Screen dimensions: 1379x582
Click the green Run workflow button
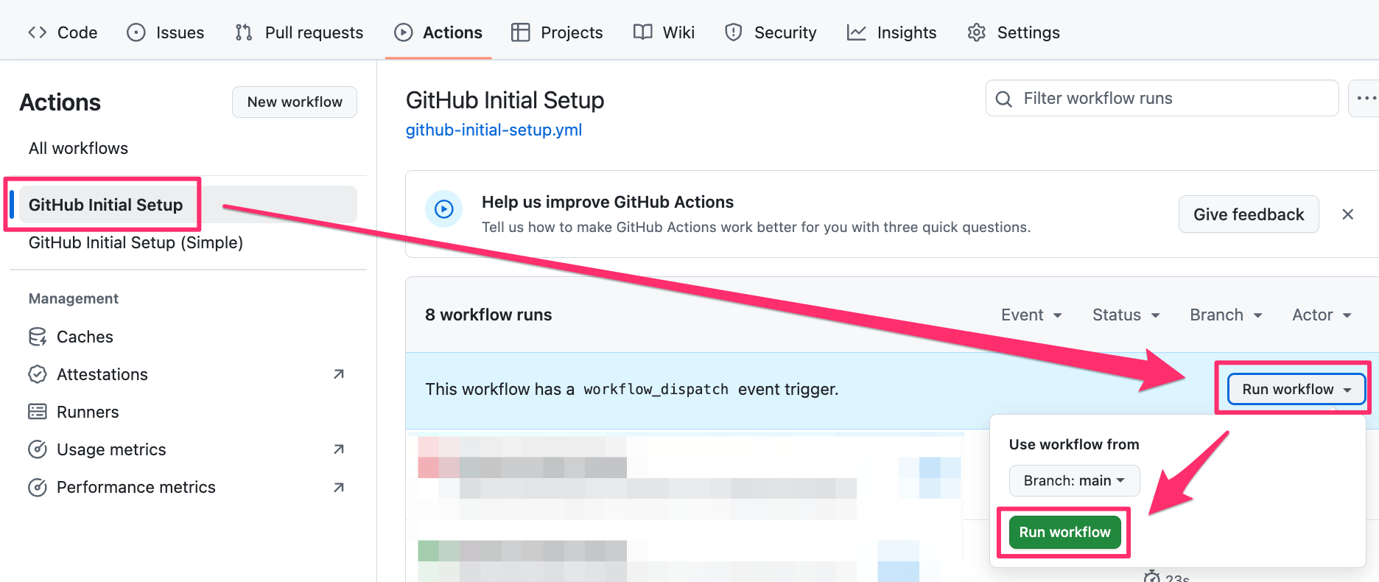tap(1064, 532)
